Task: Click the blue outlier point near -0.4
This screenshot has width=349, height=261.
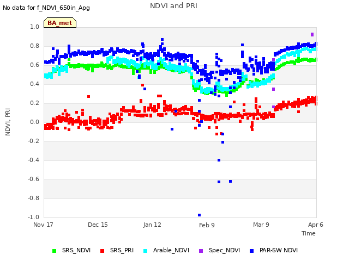Action: (219, 160)
